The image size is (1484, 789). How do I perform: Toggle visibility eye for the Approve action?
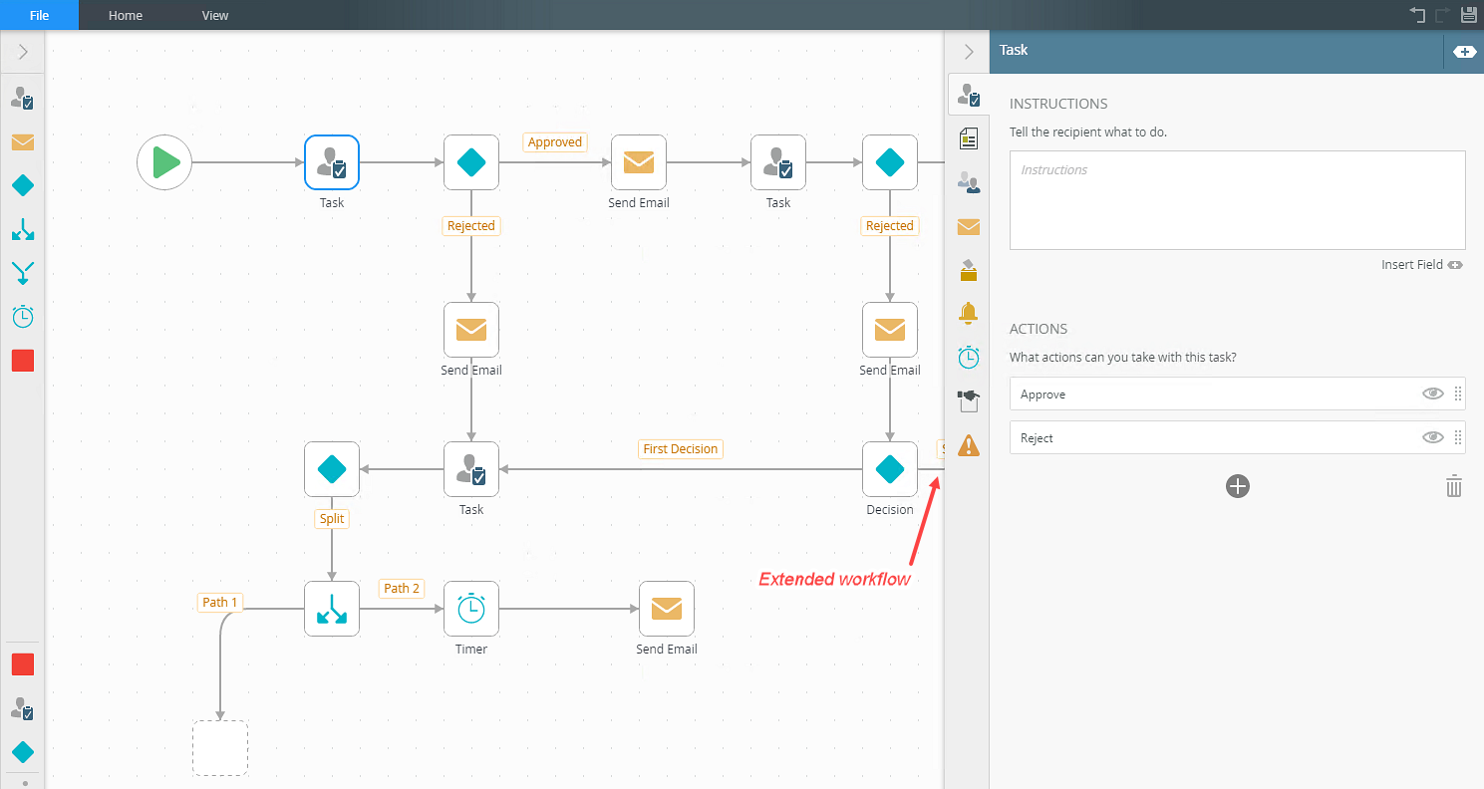(1432, 394)
